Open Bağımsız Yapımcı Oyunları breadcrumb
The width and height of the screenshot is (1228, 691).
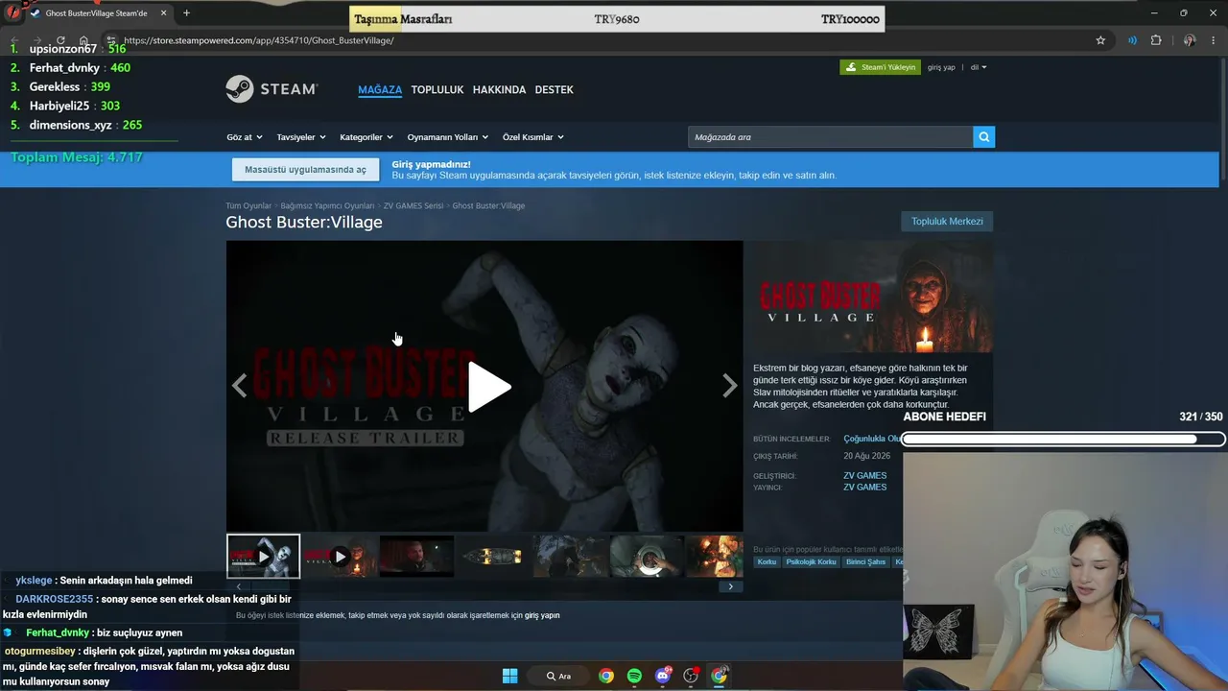coord(327,205)
